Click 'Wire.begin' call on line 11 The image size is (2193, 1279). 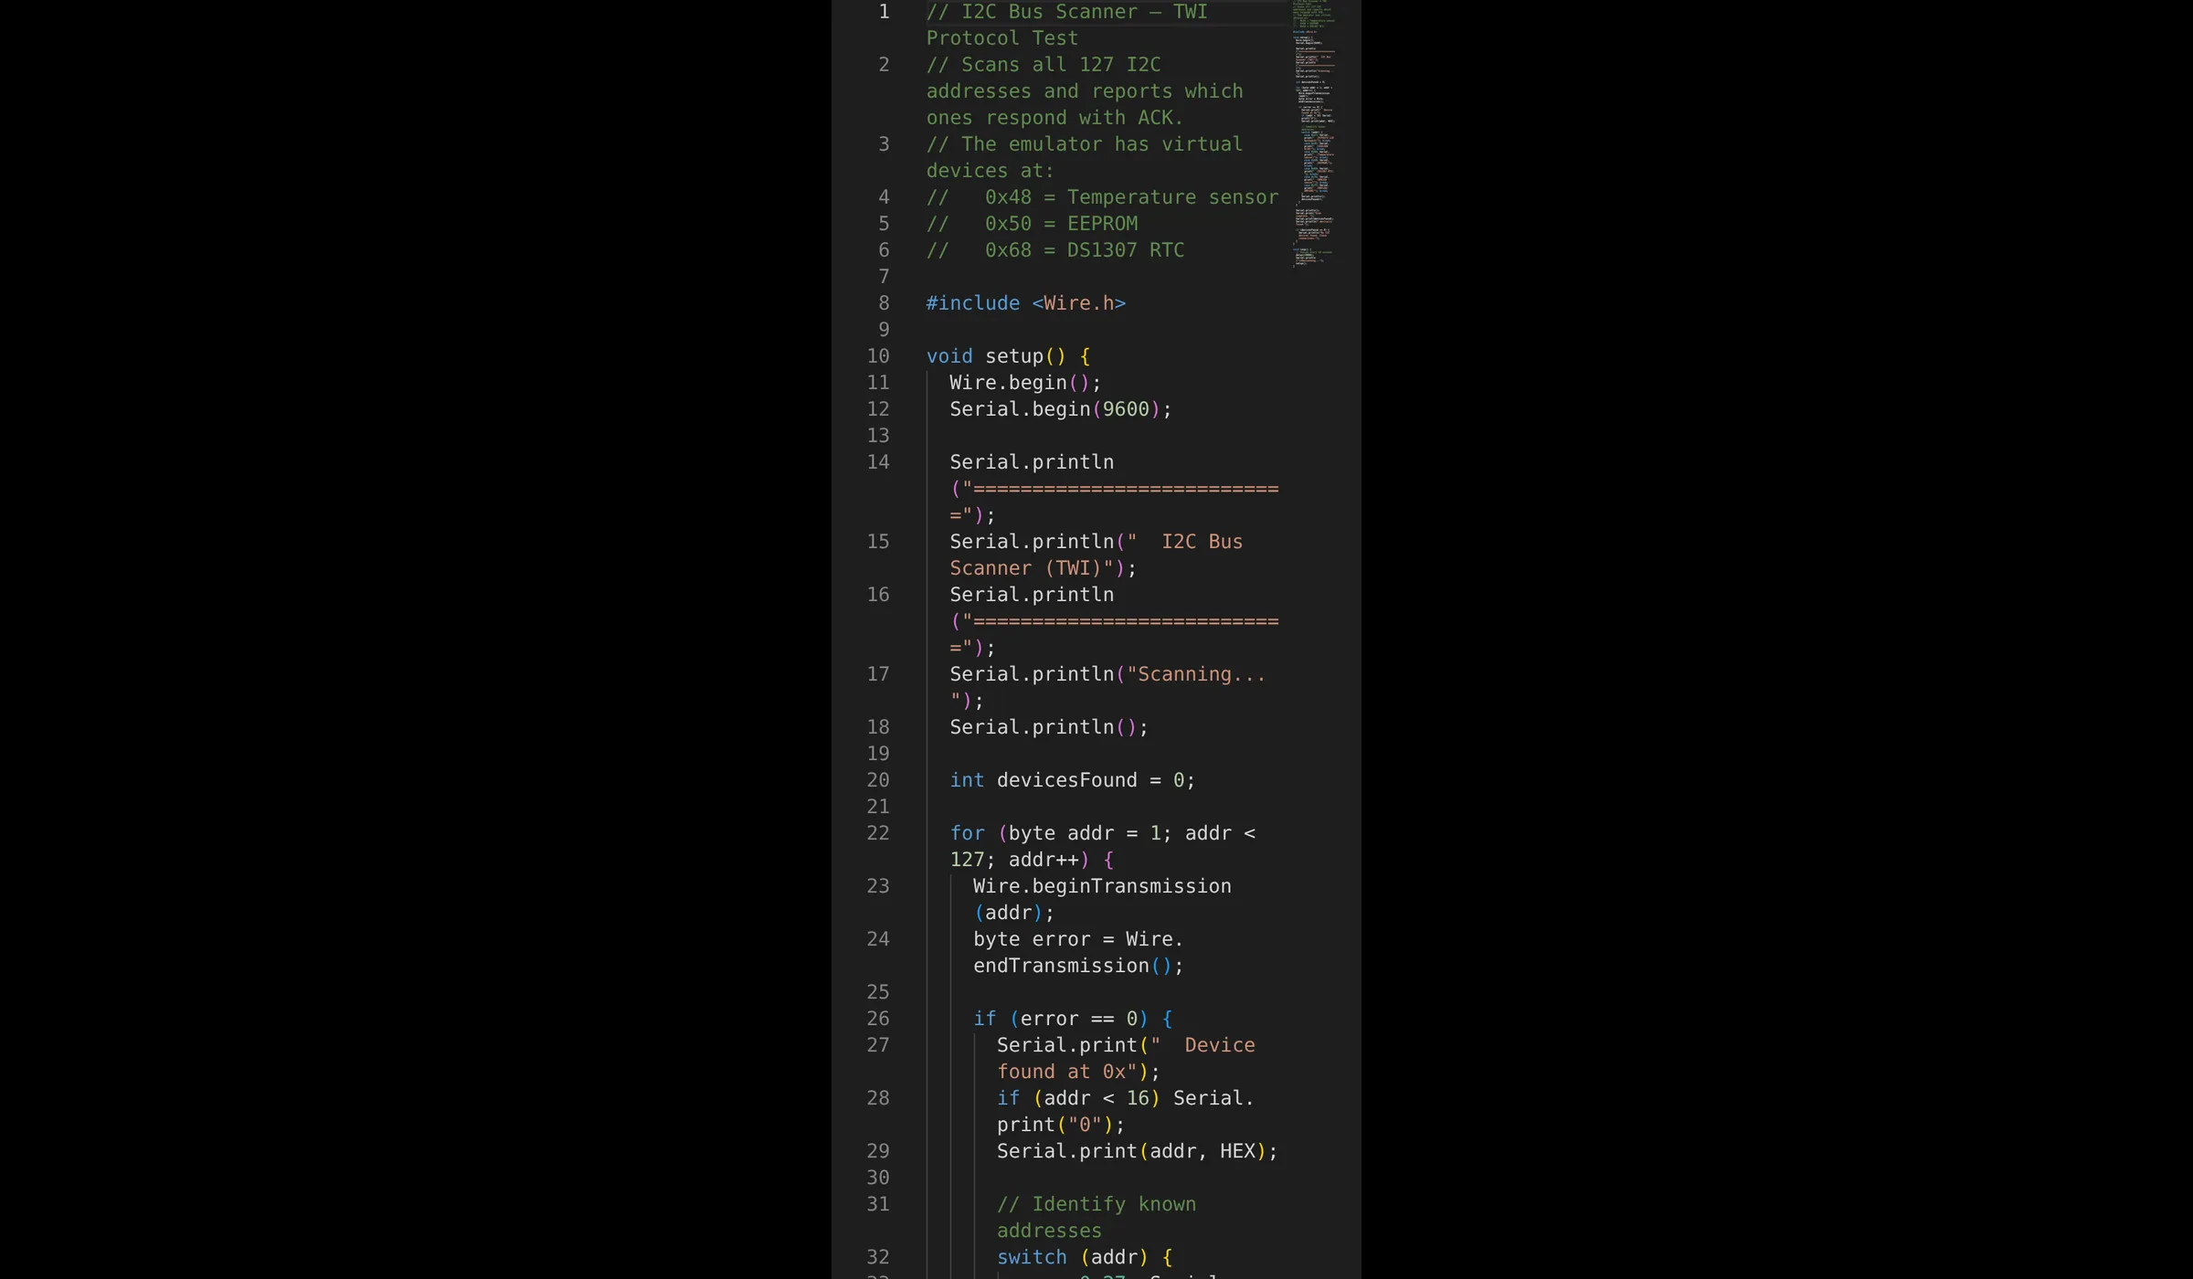tap(1008, 383)
